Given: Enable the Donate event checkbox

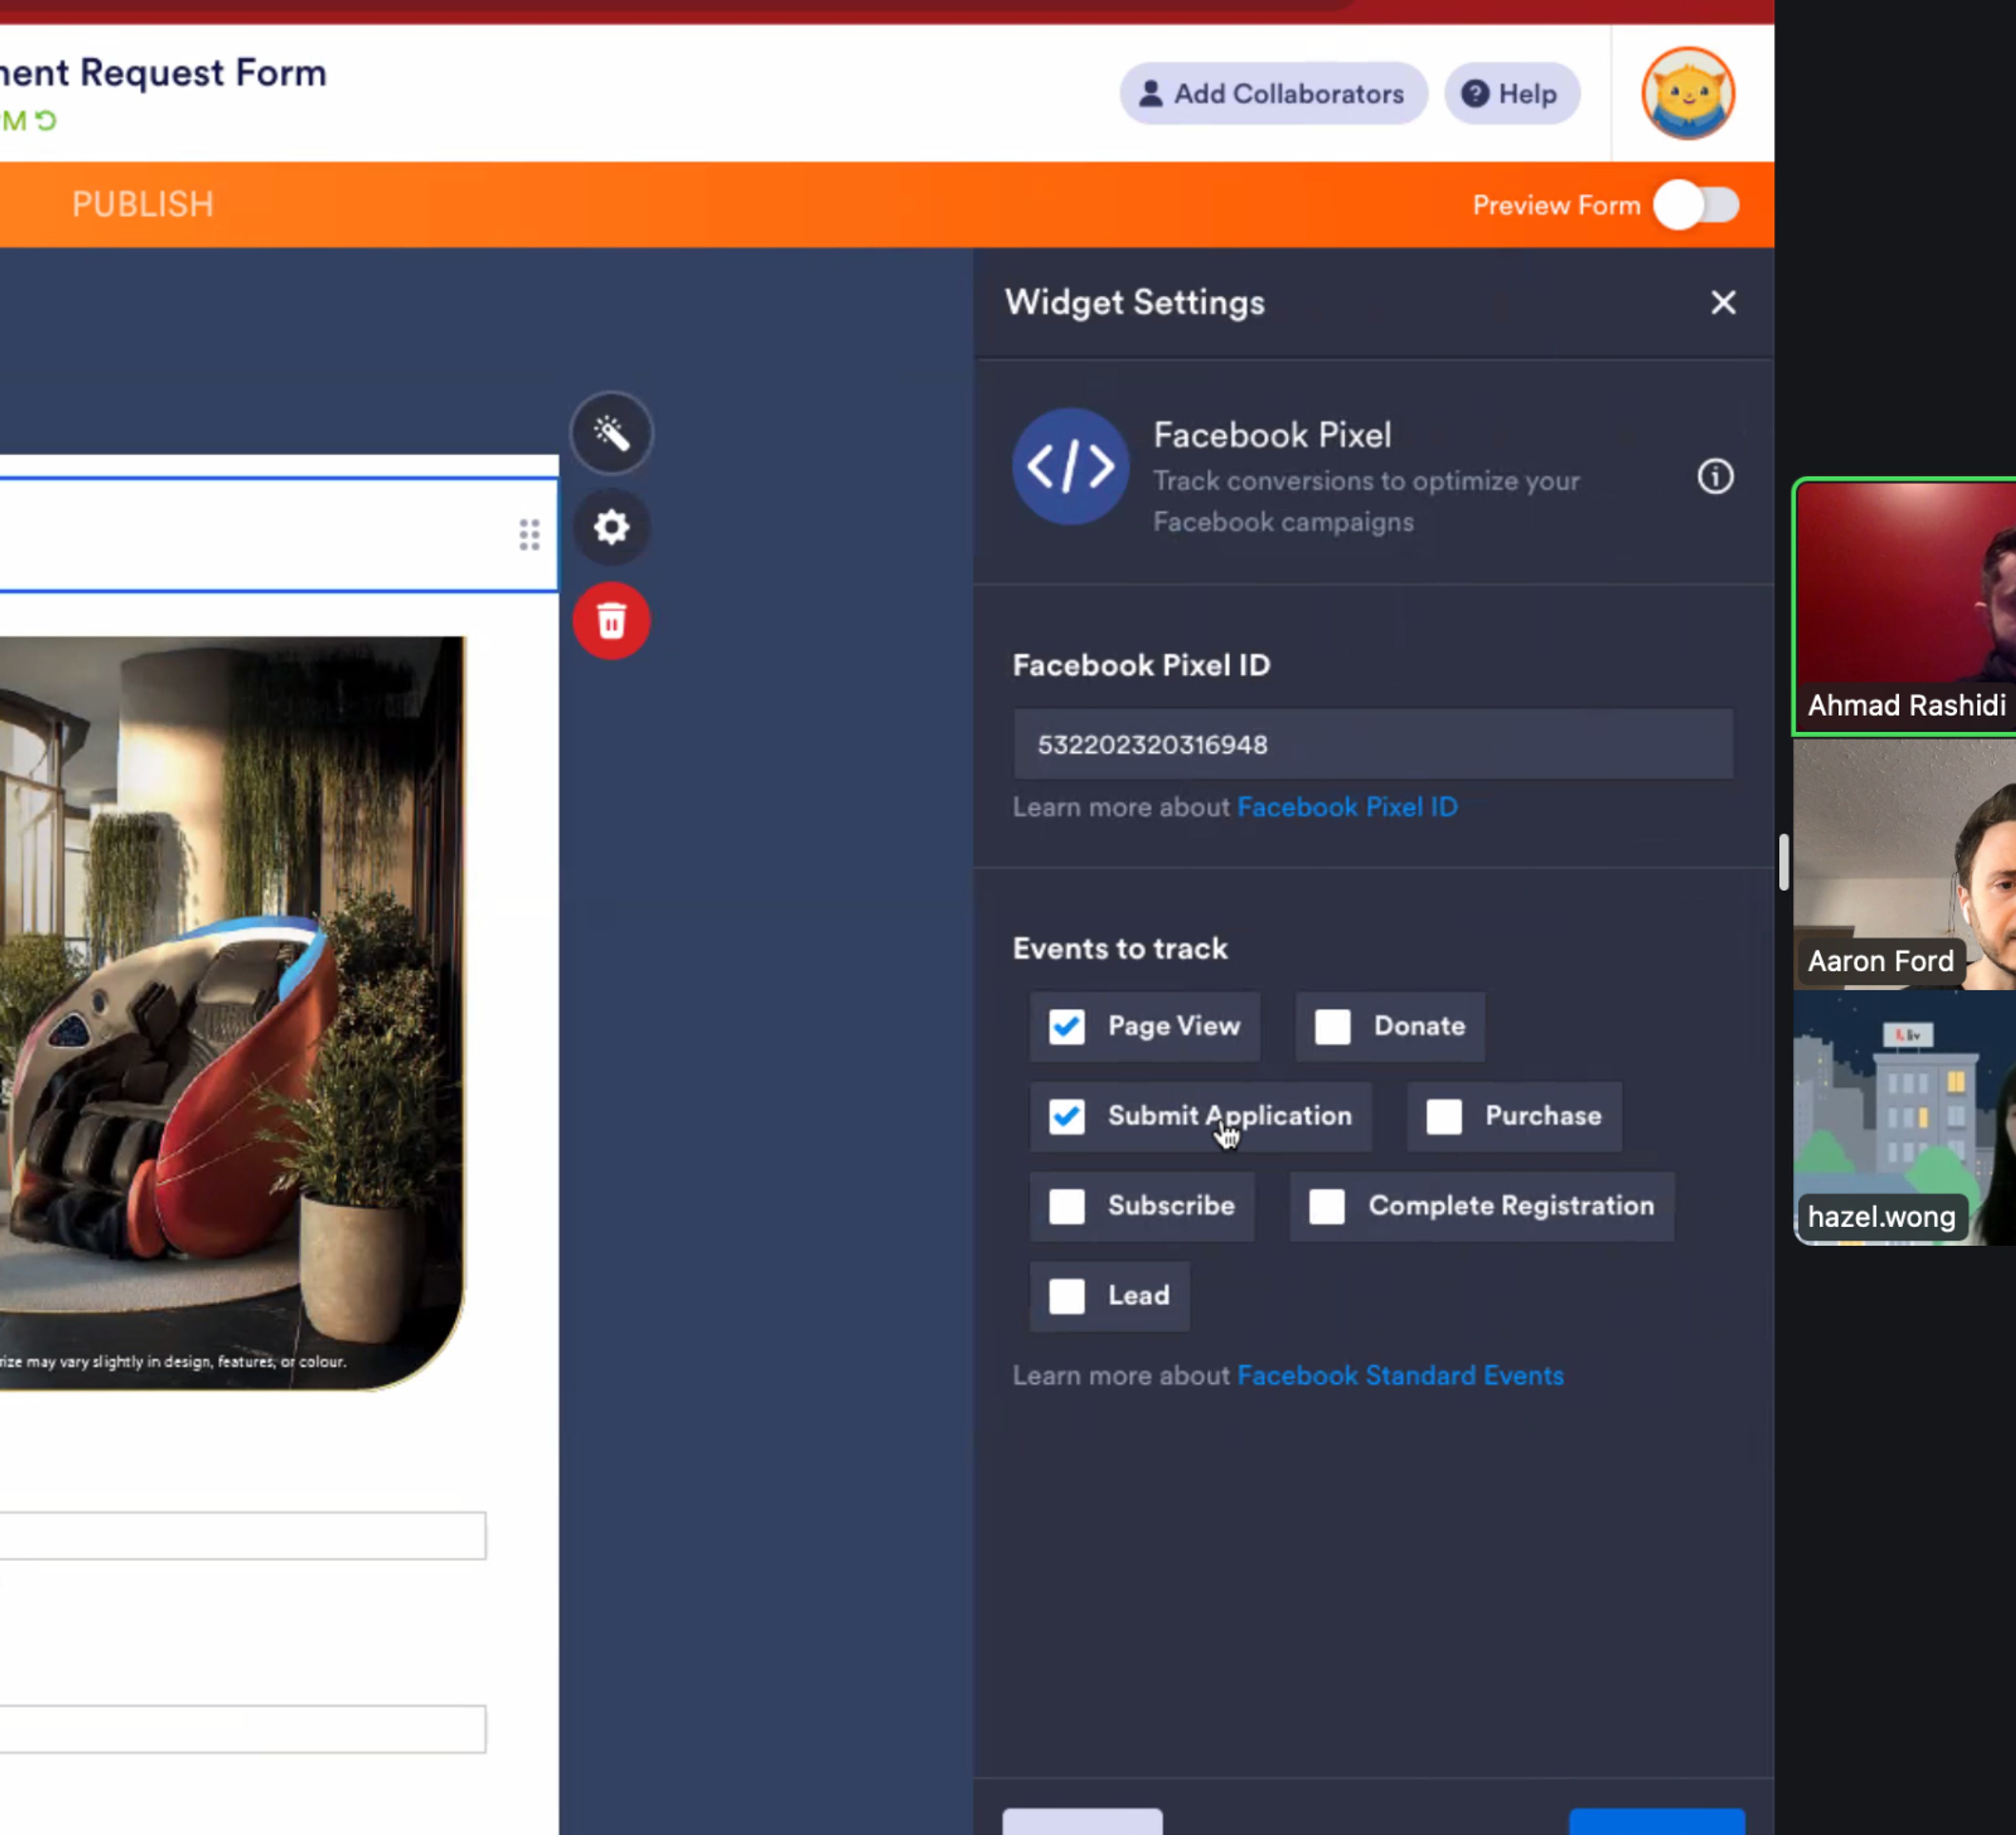Looking at the screenshot, I should pos(1332,1026).
